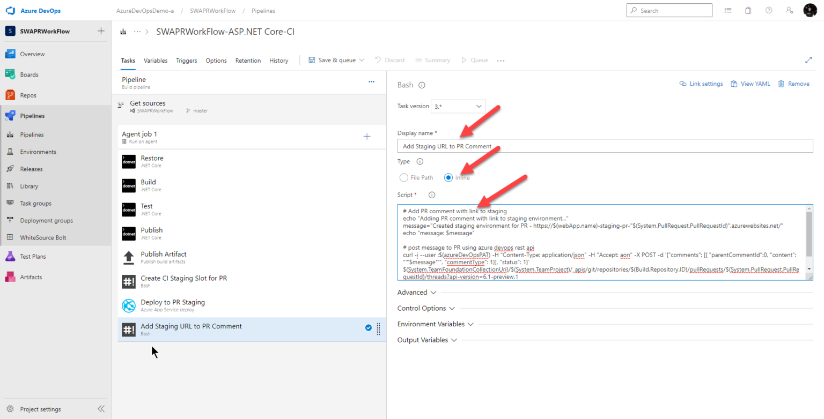This screenshot has height=419, width=824.
Task: Open Repos from the sidebar
Action: click(x=28, y=95)
